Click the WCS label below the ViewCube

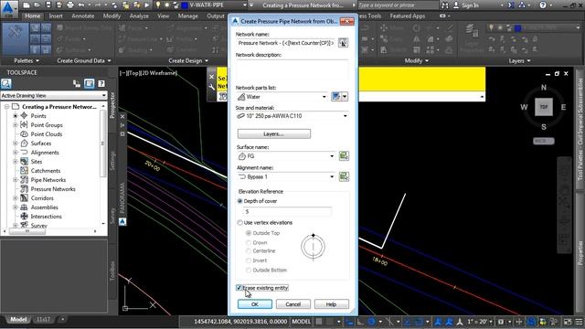543,141
